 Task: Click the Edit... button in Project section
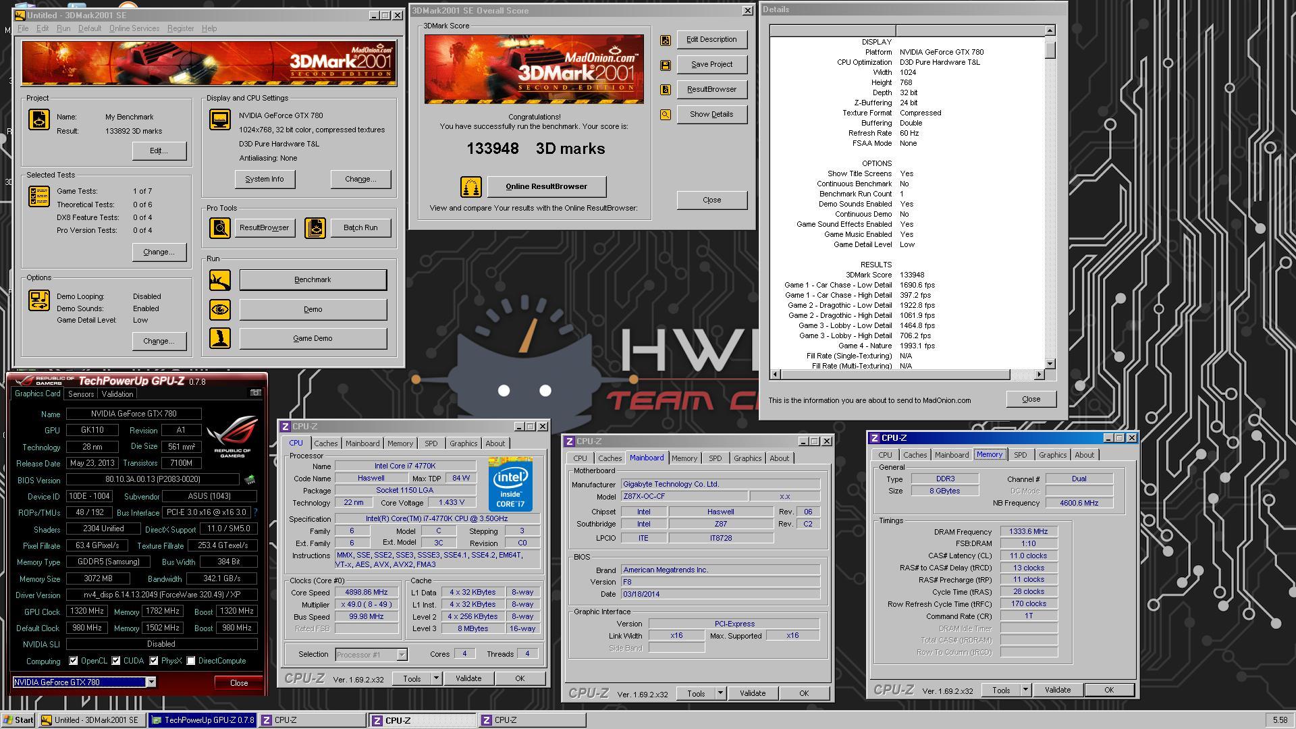[159, 151]
